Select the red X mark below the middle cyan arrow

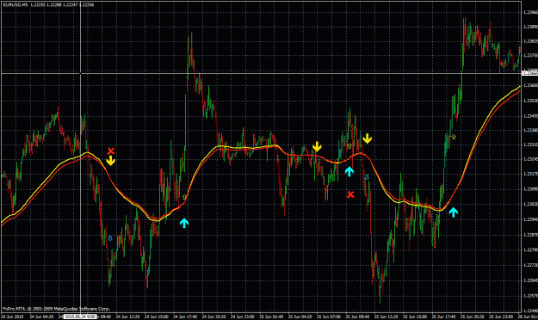pos(350,194)
